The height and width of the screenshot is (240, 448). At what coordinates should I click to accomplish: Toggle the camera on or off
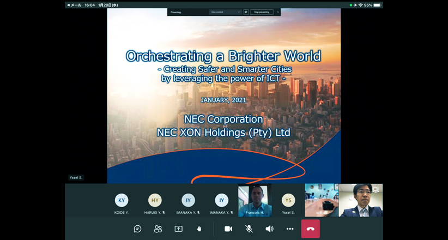(228, 229)
